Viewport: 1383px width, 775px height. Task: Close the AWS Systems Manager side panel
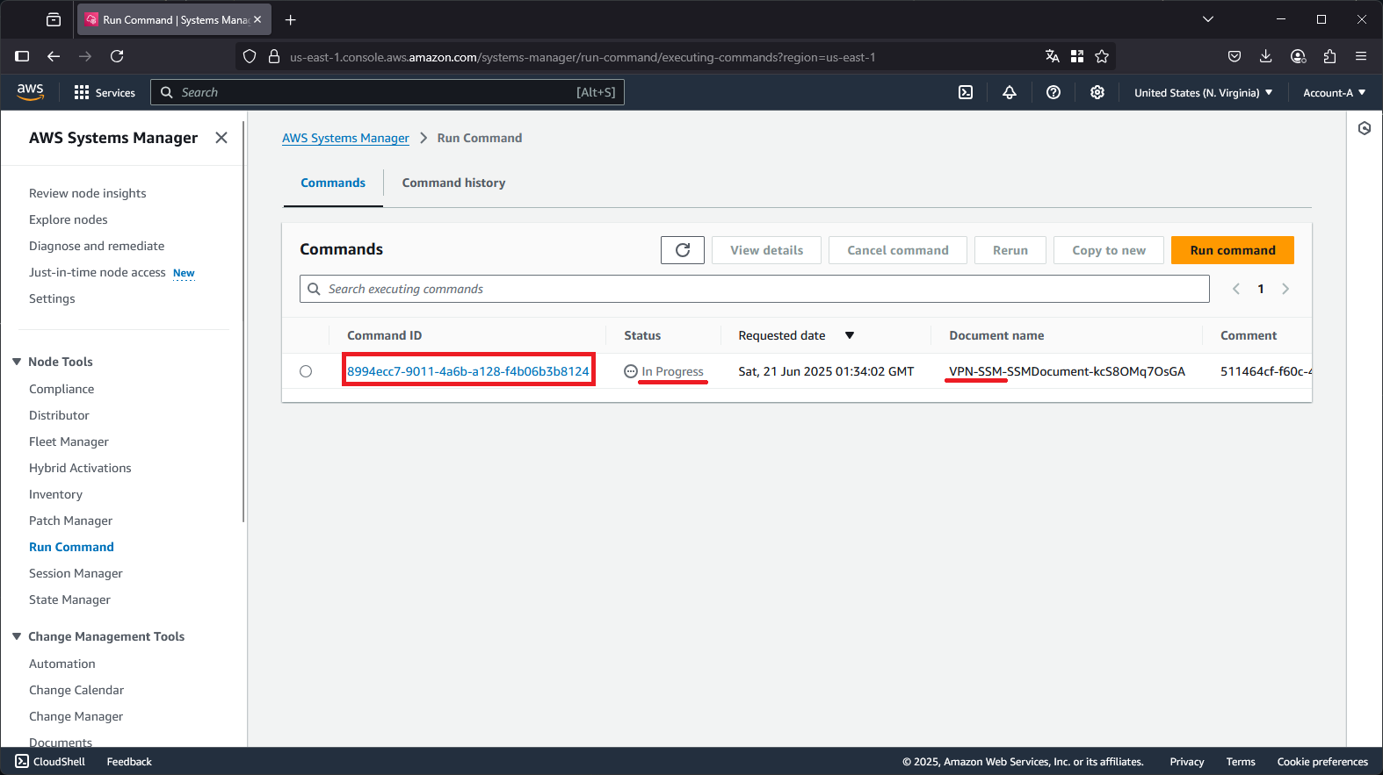tap(221, 138)
